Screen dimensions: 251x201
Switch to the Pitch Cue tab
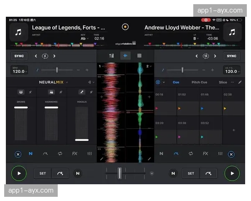199,82
